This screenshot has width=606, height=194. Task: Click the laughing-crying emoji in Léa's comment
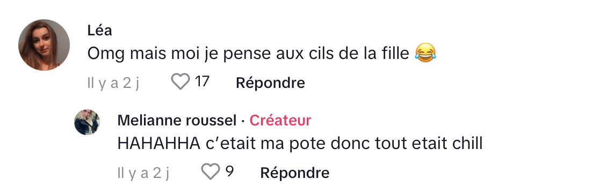coord(425,53)
